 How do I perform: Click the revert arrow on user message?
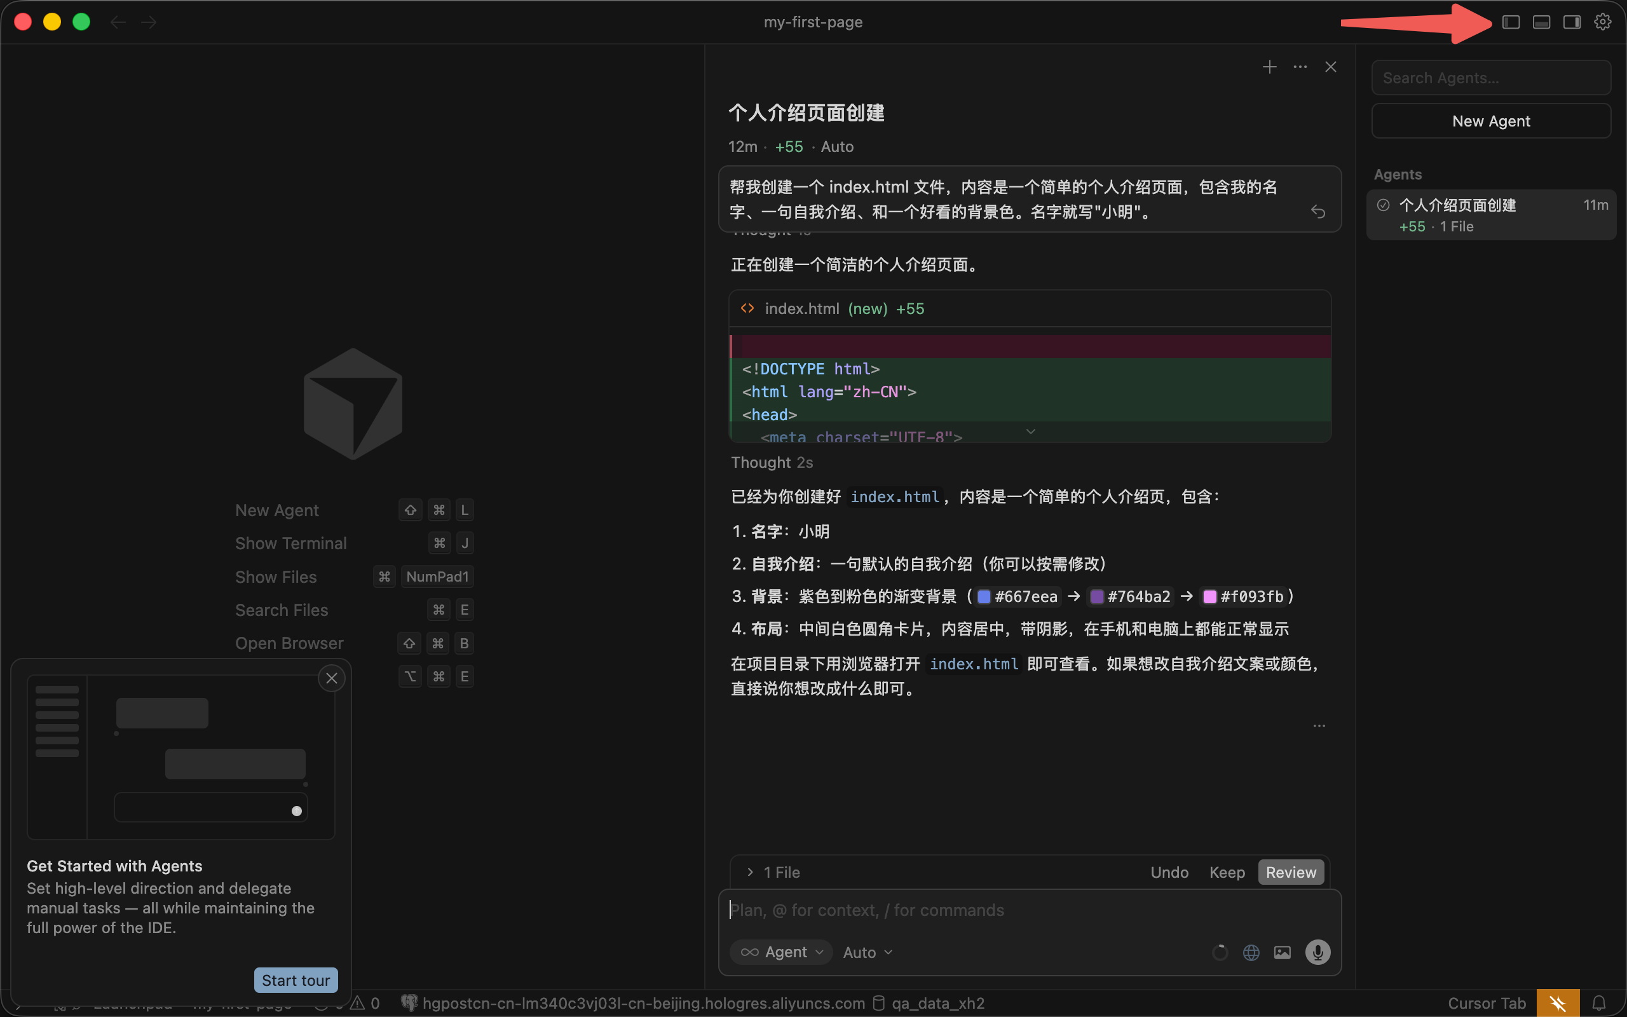[1317, 212]
